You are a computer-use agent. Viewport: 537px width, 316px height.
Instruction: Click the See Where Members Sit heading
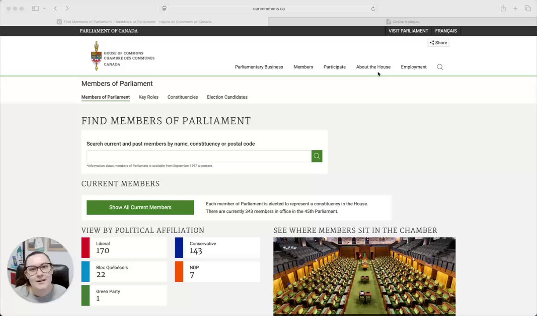(x=355, y=230)
